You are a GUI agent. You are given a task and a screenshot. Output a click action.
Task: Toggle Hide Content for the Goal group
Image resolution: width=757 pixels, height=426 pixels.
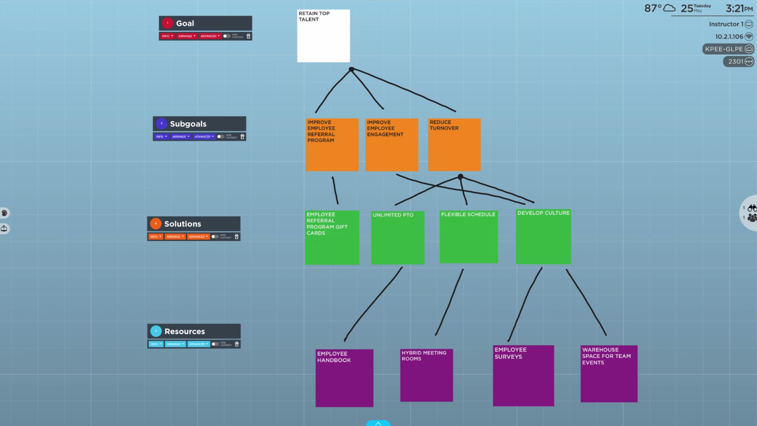point(227,36)
